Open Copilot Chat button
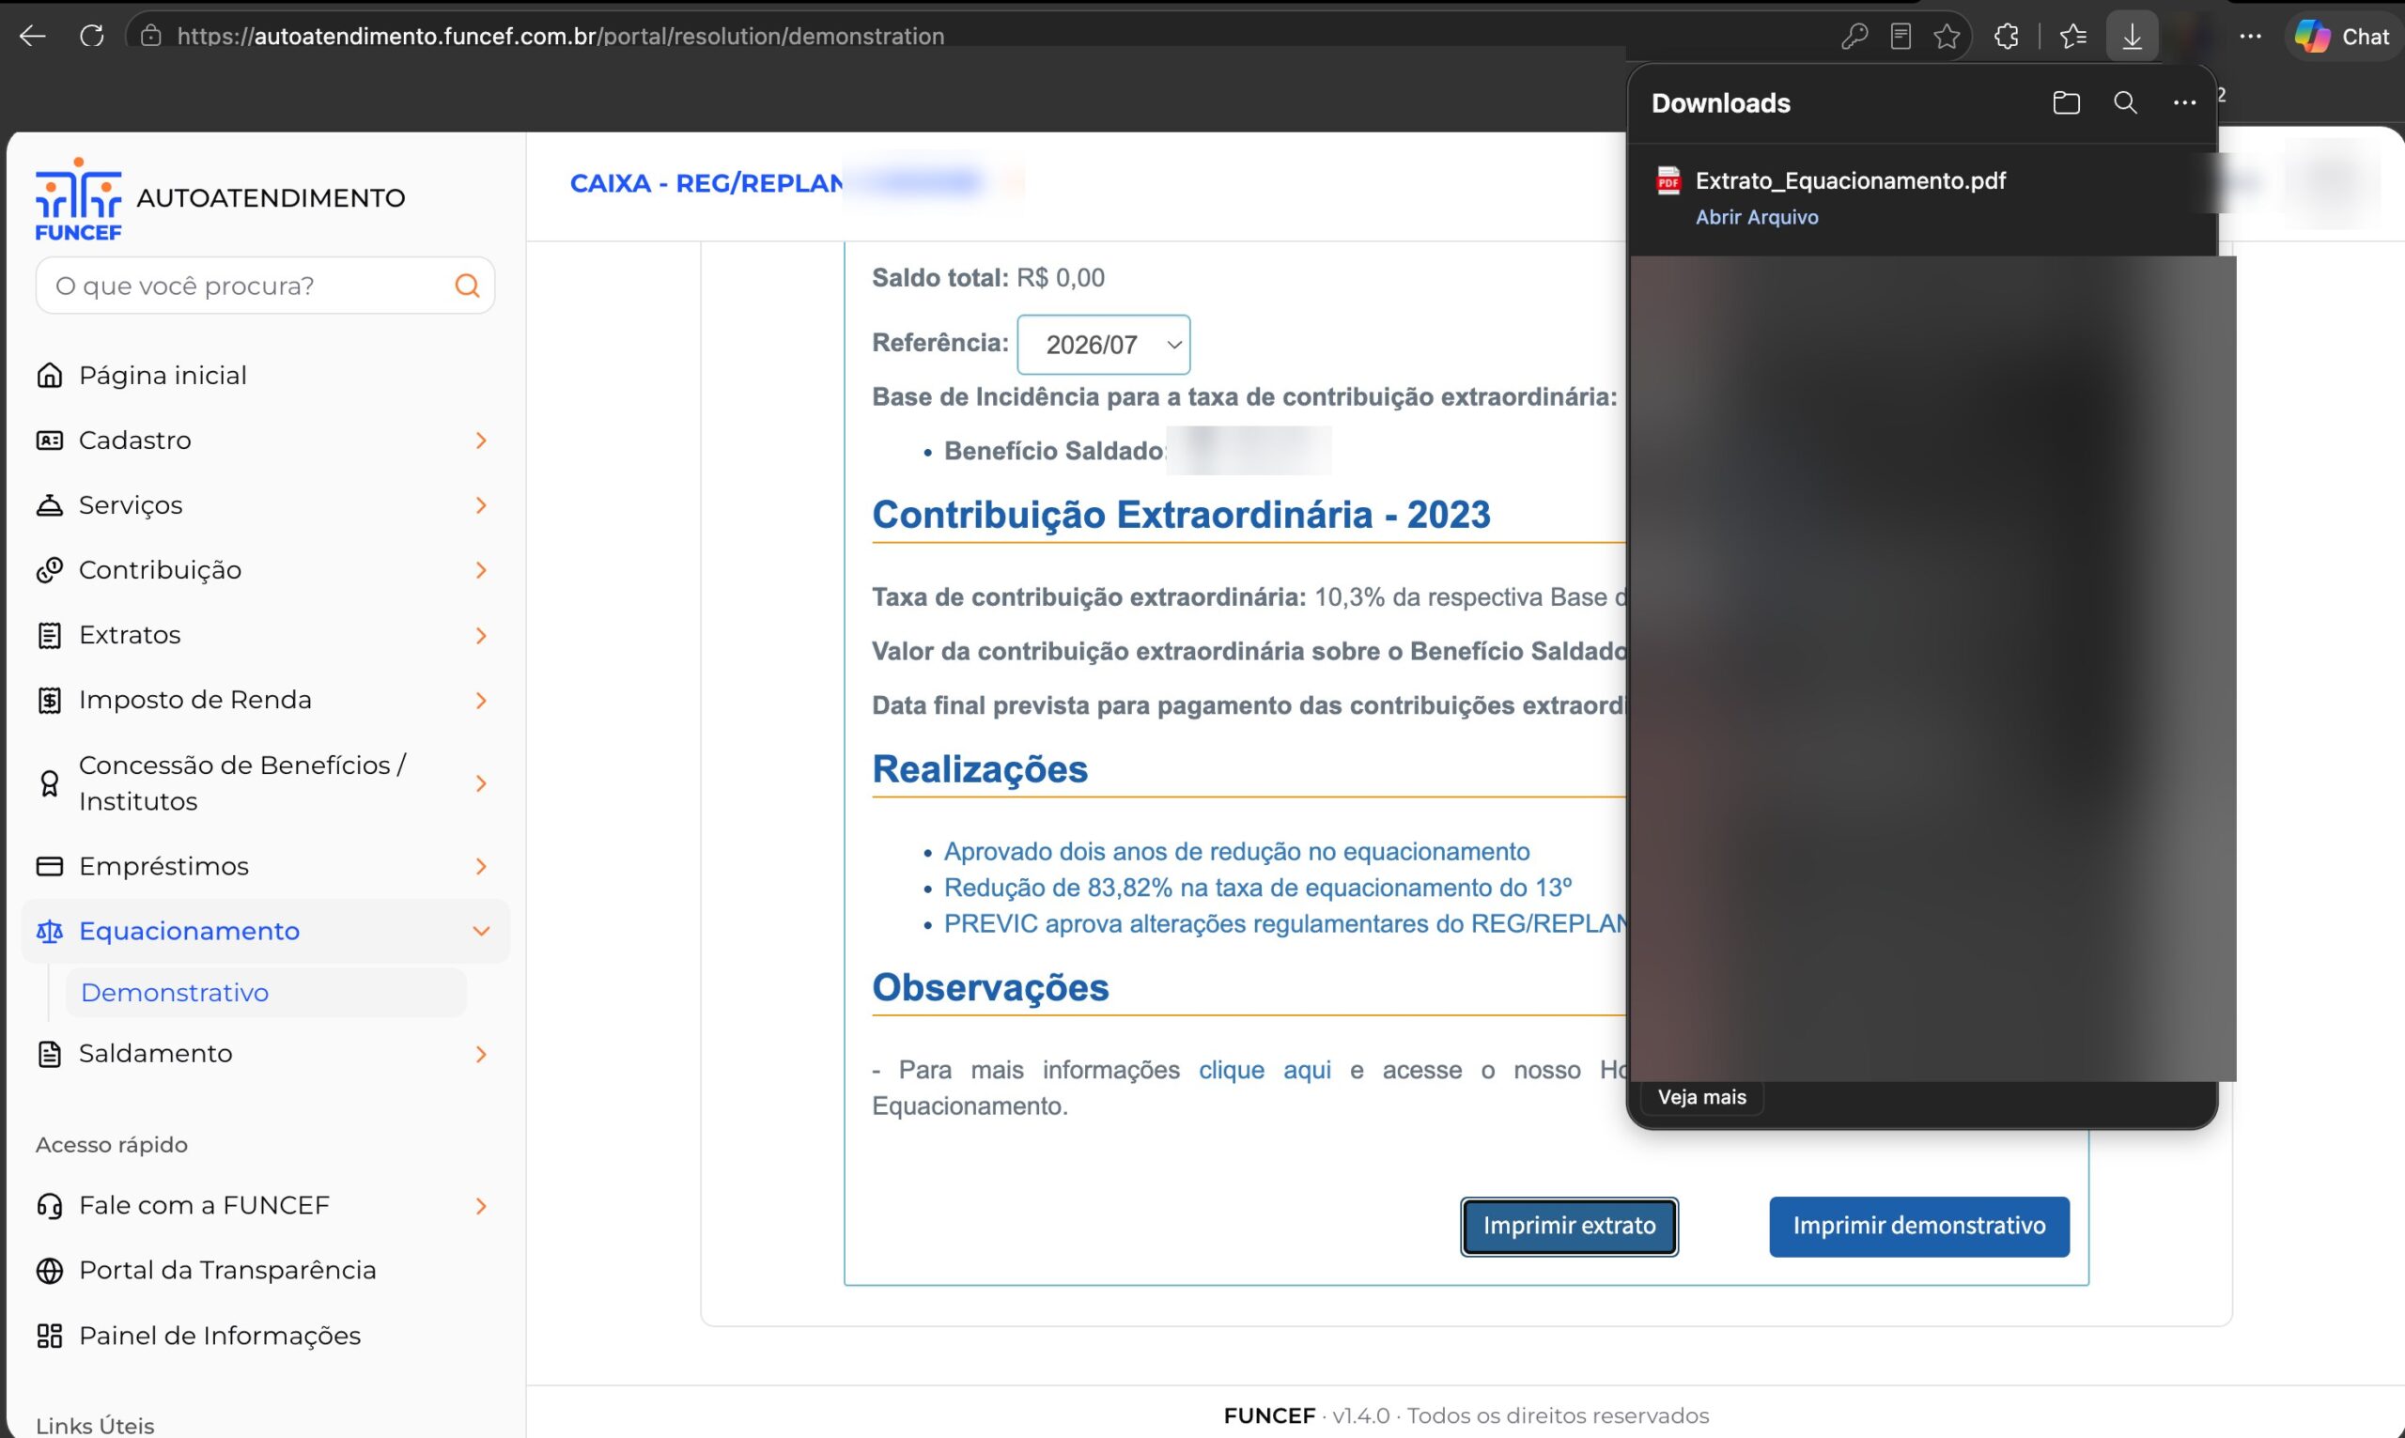The image size is (2405, 1438). coord(2342,37)
